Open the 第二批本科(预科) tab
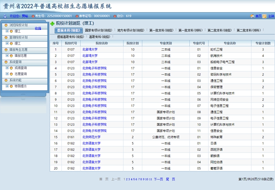This screenshot has height=190, width=275. 249,30
